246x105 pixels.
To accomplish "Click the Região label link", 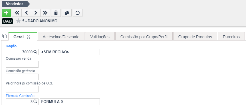I will [x=11, y=46].
